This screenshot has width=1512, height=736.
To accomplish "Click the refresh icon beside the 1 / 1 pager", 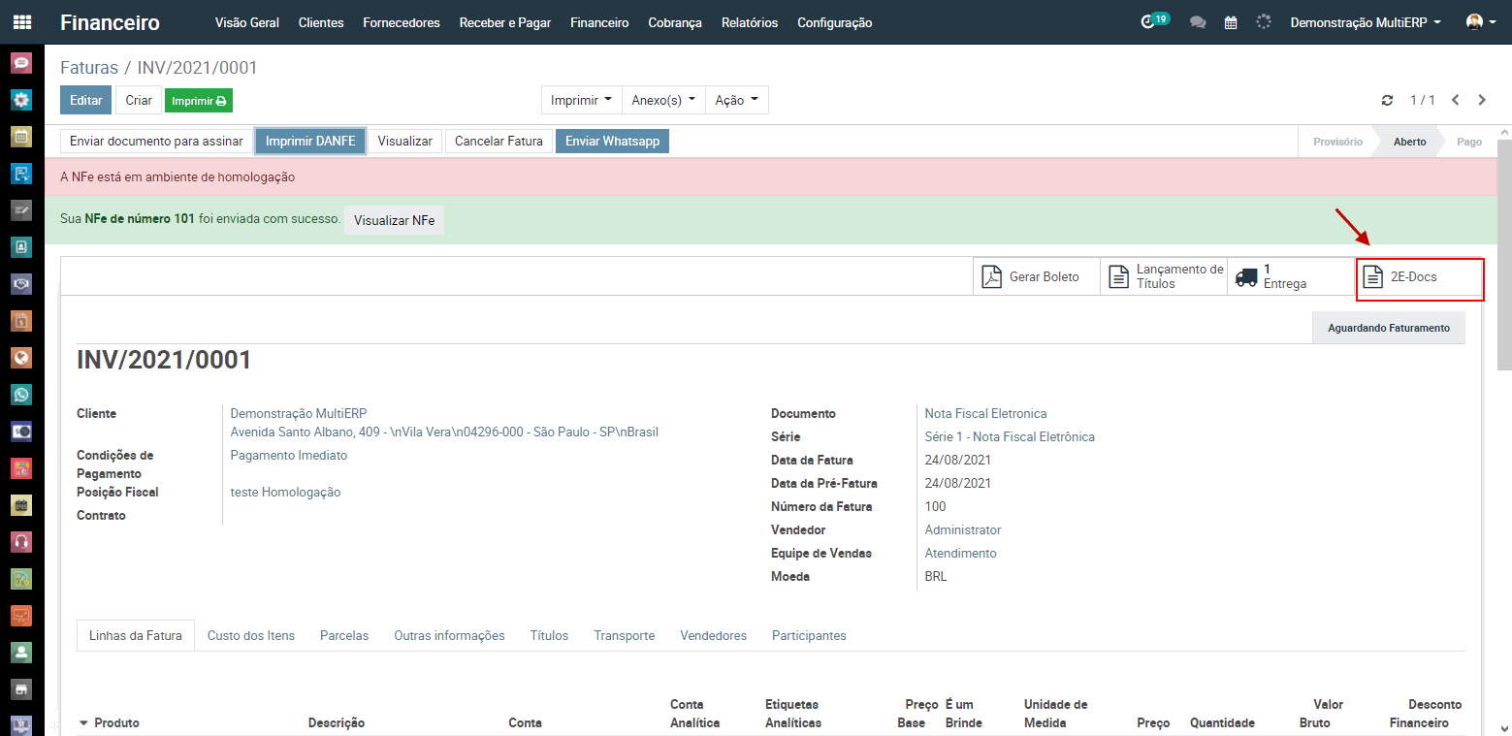I will [1387, 100].
